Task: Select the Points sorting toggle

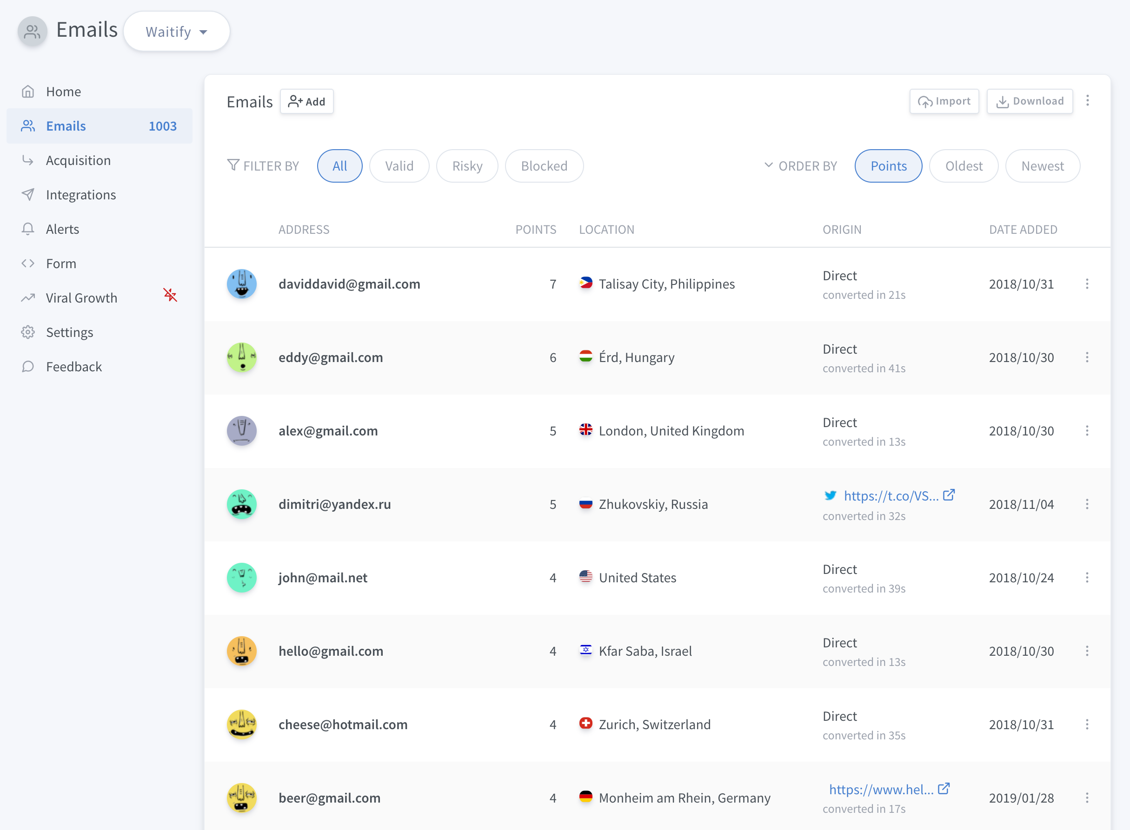Action: click(x=888, y=166)
